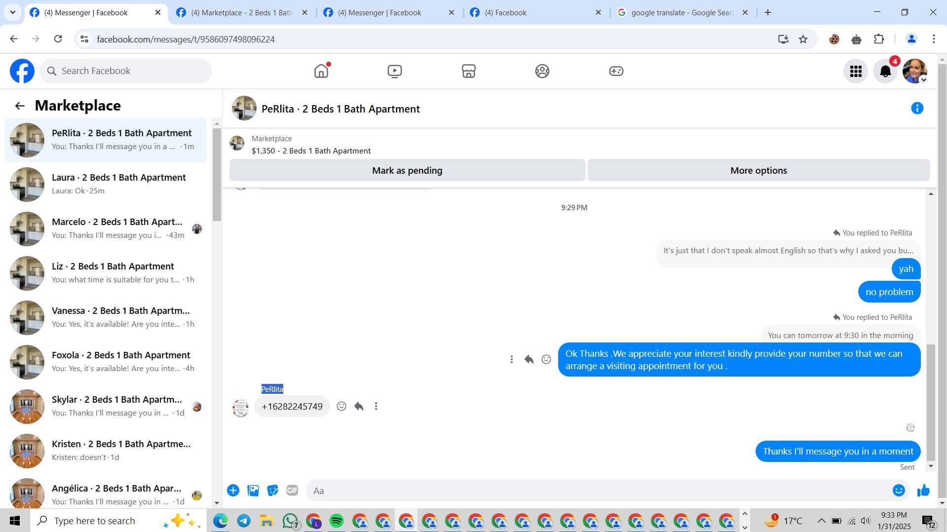Reload the current page
Image resolution: width=947 pixels, height=532 pixels.
tap(58, 39)
